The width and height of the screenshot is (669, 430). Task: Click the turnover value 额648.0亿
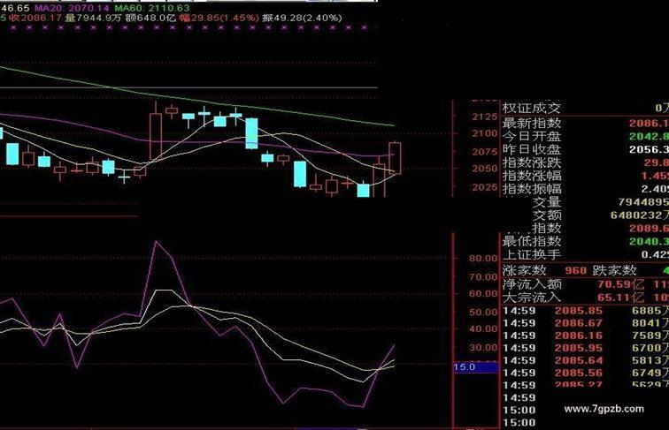click(x=150, y=18)
